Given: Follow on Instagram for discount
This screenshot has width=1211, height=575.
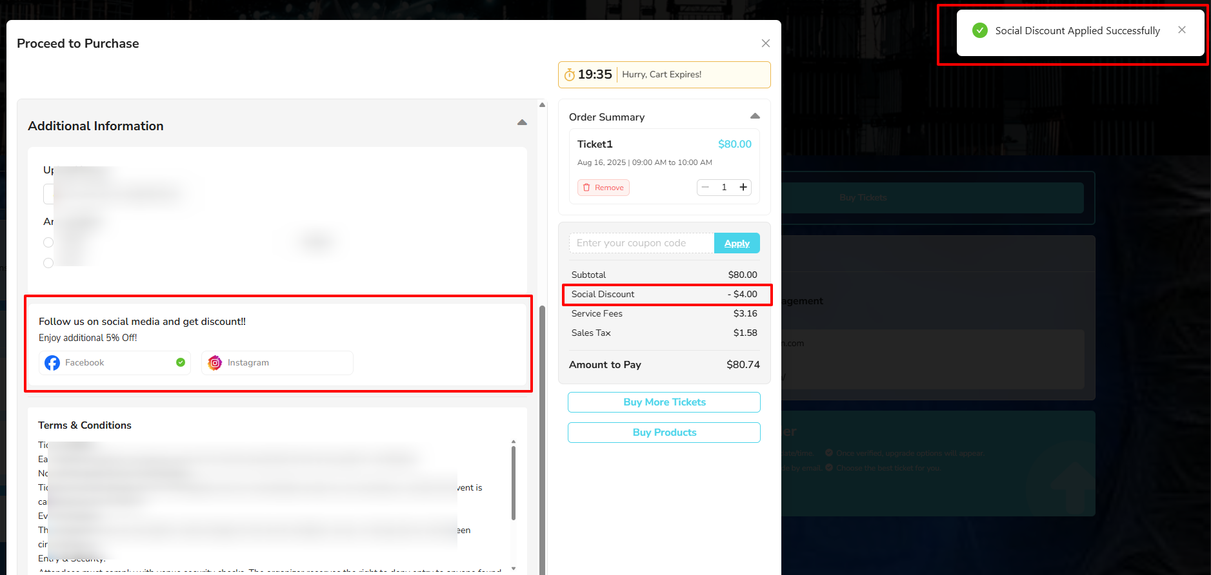Looking at the screenshot, I should coord(277,363).
